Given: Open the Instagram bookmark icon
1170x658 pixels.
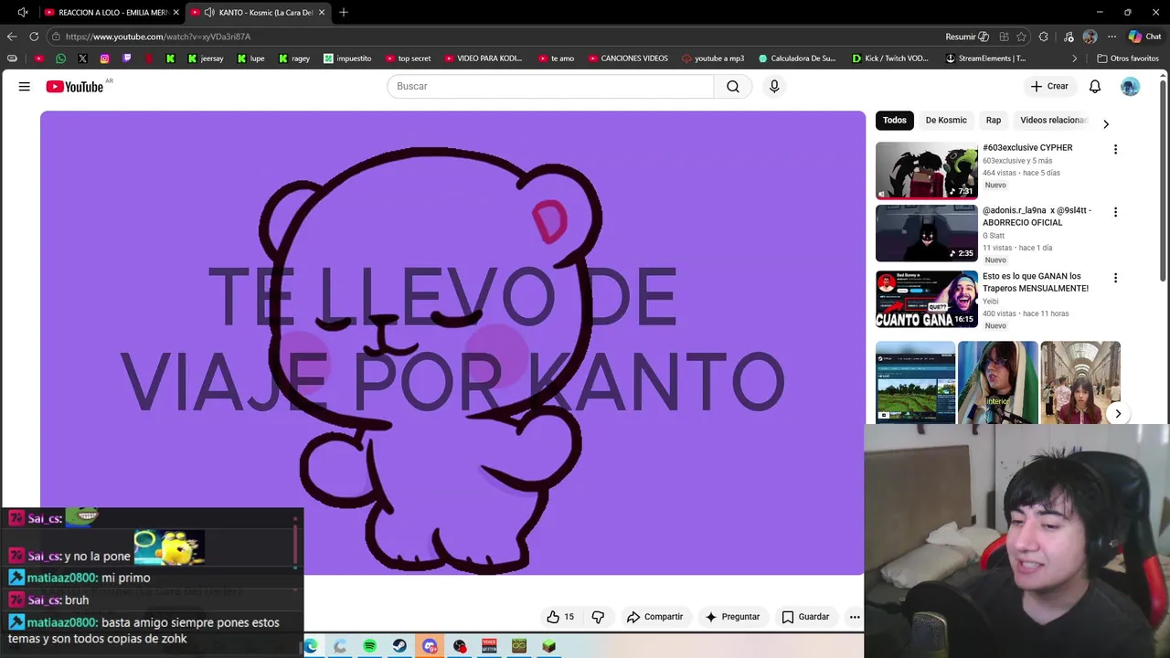Looking at the screenshot, I should (104, 58).
